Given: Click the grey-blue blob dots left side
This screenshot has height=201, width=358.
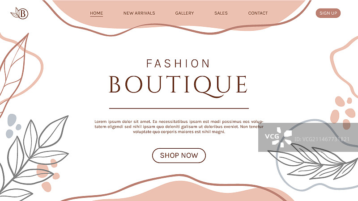Looking at the screenshot, I should tap(13, 126).
